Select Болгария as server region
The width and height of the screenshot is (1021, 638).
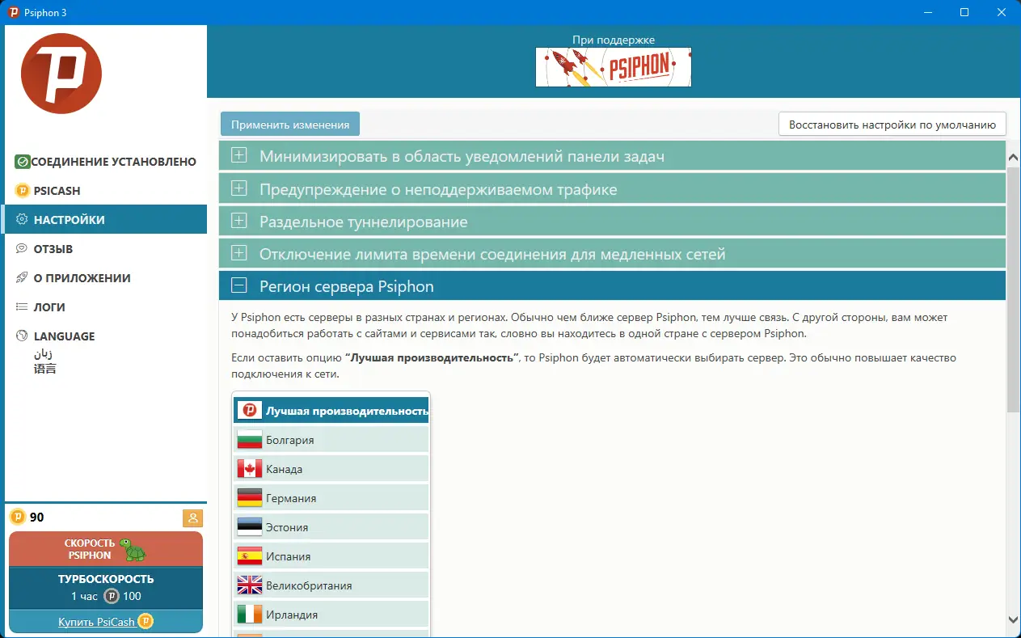tap(331, 440)
